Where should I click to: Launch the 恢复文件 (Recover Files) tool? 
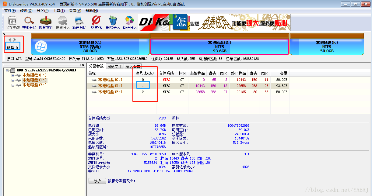(x=46, y=22)
